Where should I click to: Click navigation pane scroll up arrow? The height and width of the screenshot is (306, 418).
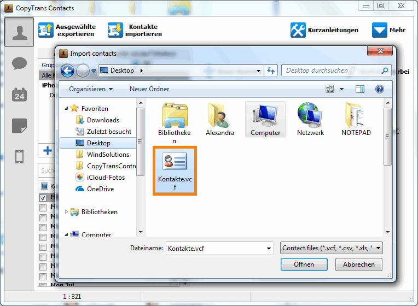(x=141, y=103)
